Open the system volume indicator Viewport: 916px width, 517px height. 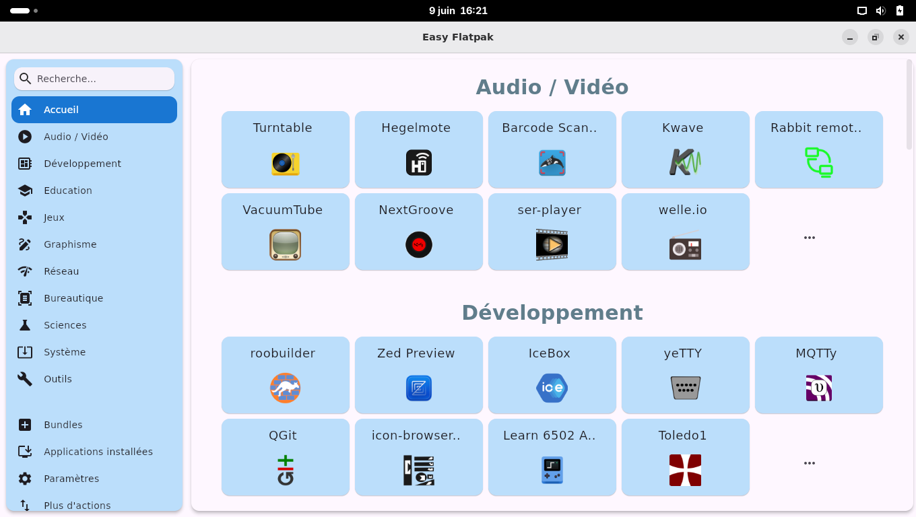coord(880,11)
